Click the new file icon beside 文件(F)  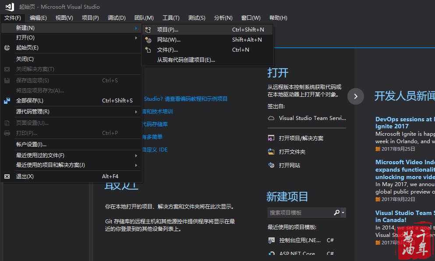coord(148,50)
